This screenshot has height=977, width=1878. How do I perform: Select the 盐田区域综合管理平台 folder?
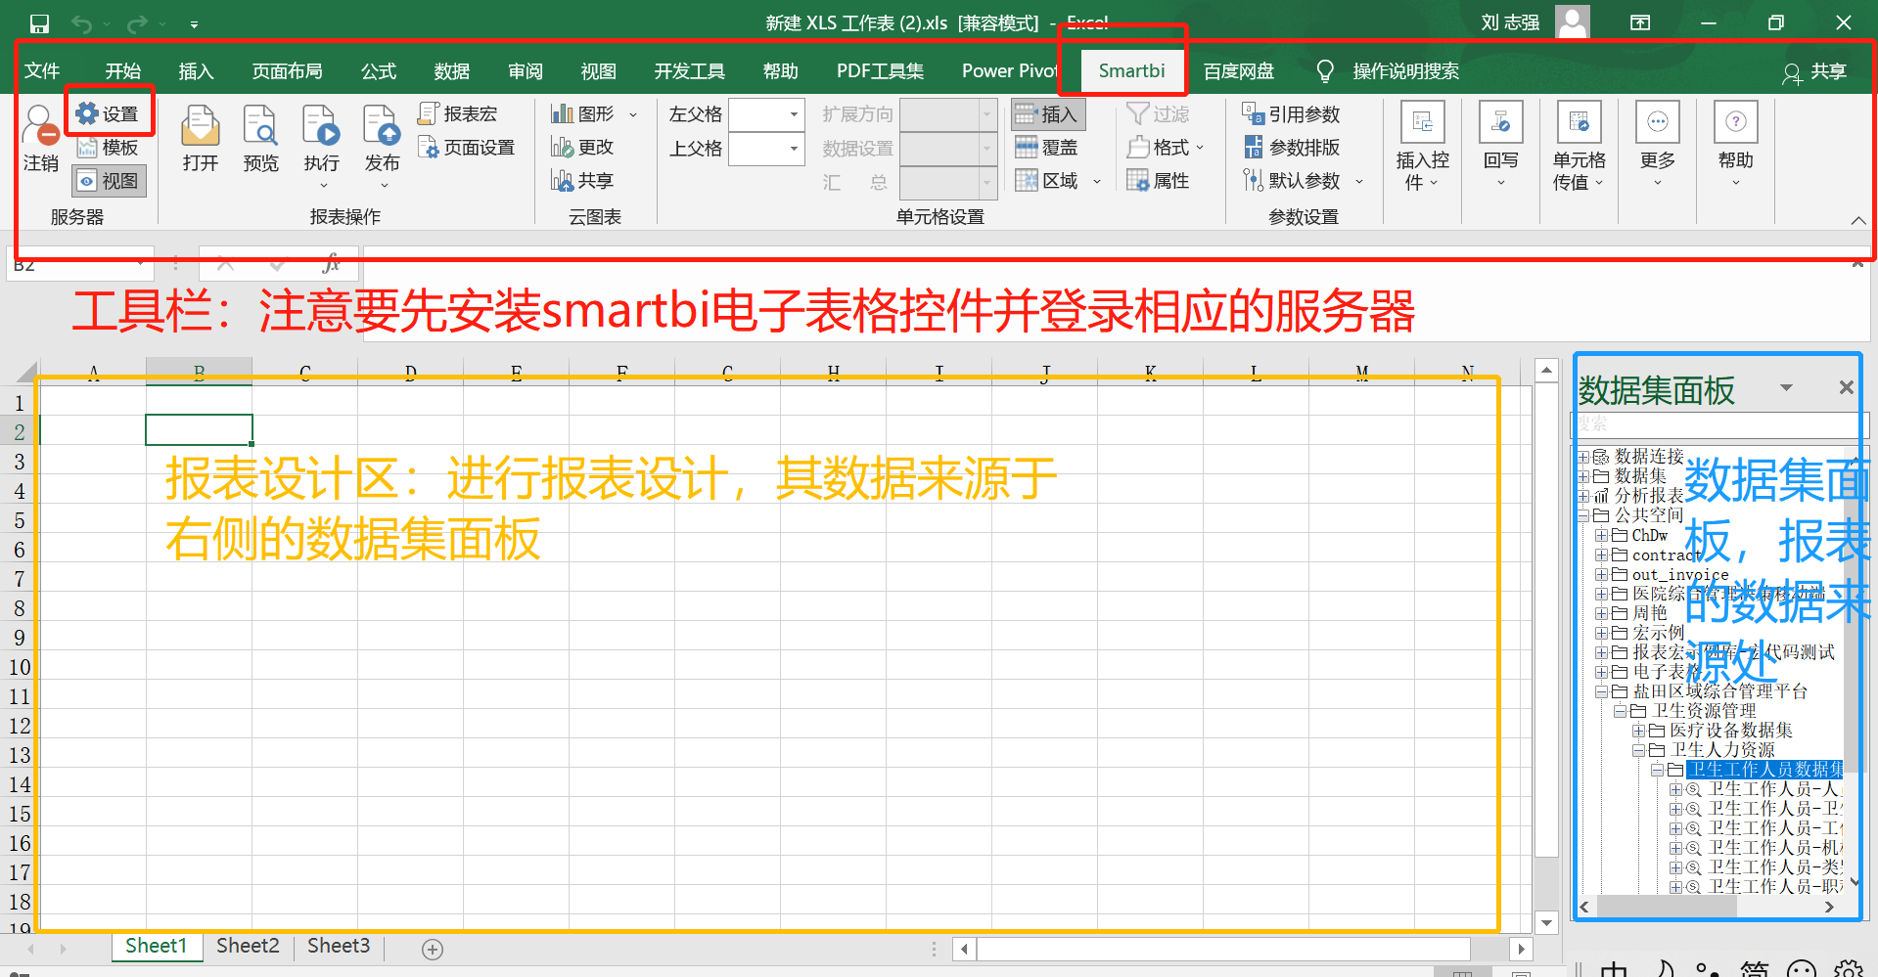[x=1719, y=691]
